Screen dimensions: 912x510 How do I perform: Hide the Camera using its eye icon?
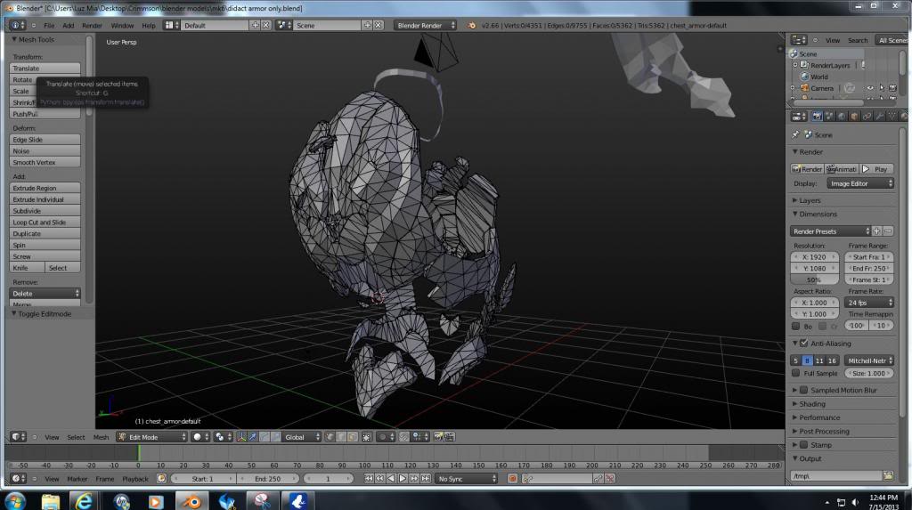(870, 88)
